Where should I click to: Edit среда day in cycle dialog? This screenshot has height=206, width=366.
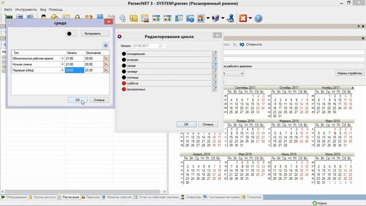(214, 65)
